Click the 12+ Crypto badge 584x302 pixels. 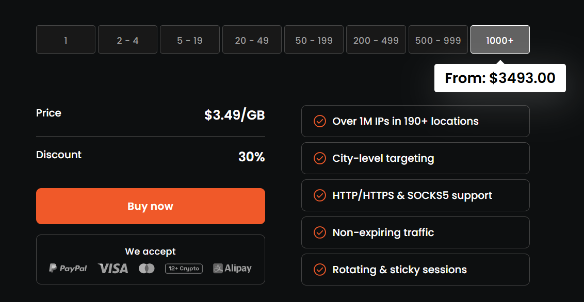(x=184, y=269)
